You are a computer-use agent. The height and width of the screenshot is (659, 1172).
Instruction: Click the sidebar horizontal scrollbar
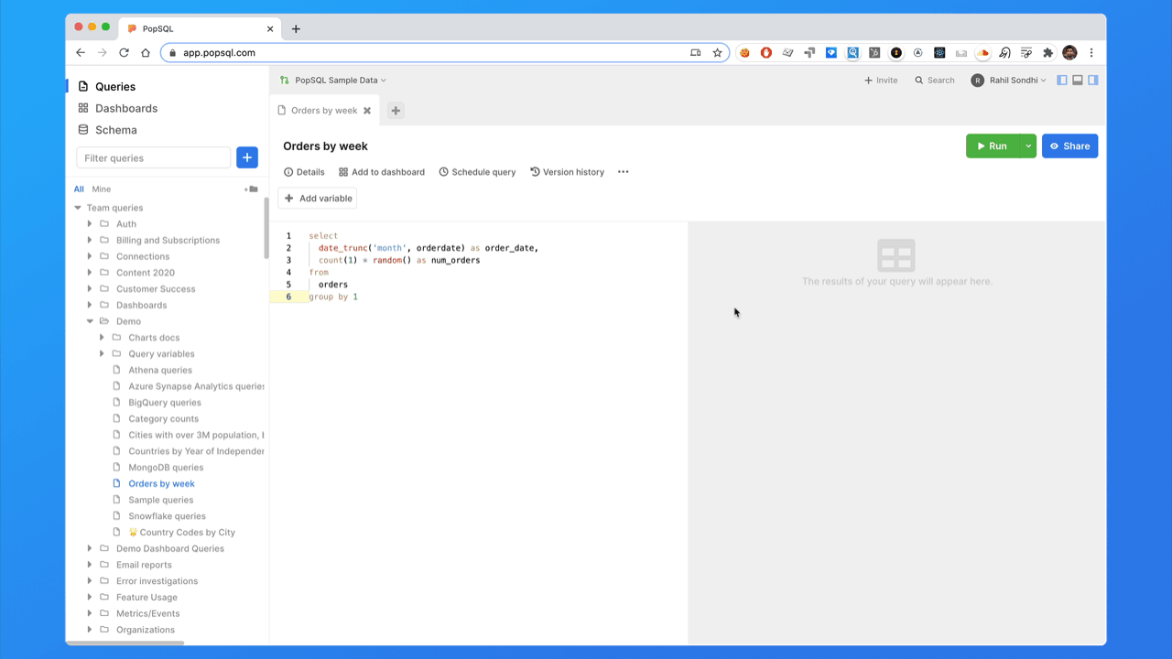tap(125, 643)
